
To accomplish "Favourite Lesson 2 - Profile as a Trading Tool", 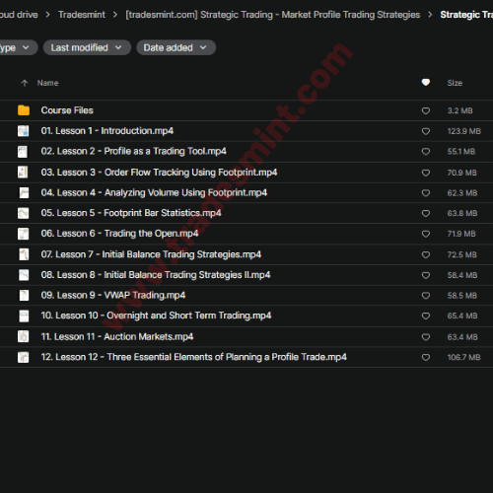I will 426,152.
